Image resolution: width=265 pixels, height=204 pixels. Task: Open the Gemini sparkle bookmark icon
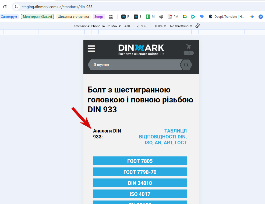[252, 17]
